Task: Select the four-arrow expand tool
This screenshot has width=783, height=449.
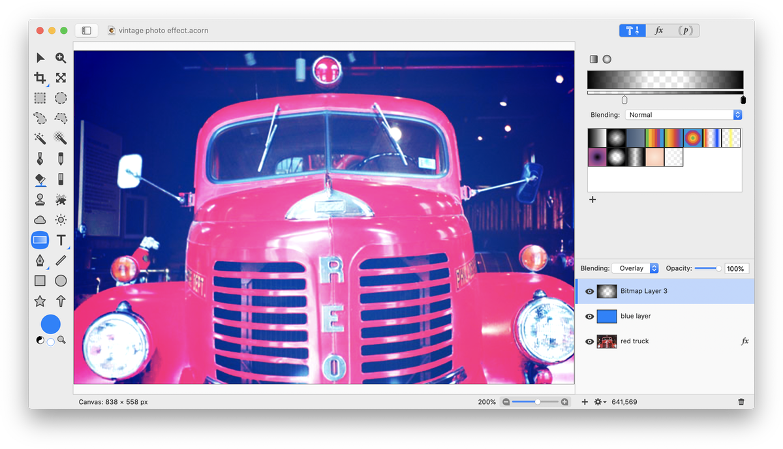Action: tap(61, 78)
